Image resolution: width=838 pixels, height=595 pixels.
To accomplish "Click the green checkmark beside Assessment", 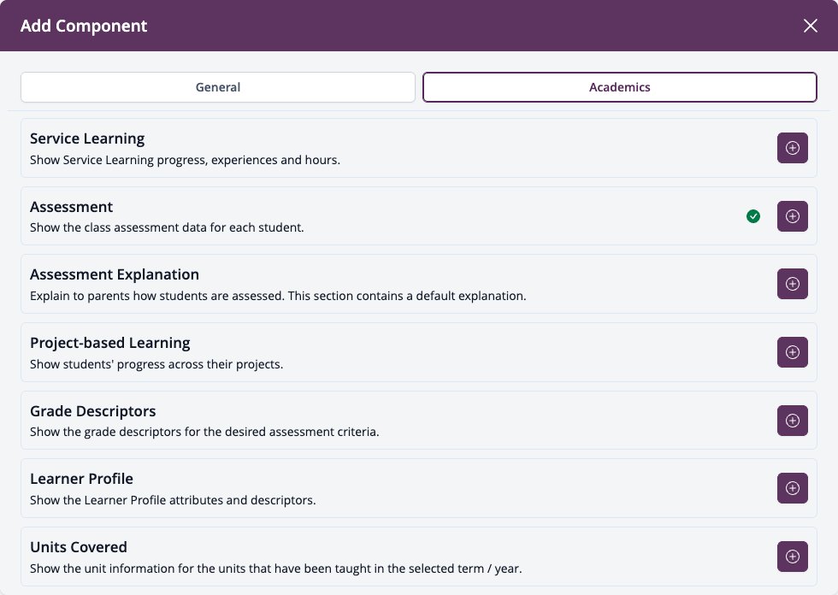I will coord(753,216).
